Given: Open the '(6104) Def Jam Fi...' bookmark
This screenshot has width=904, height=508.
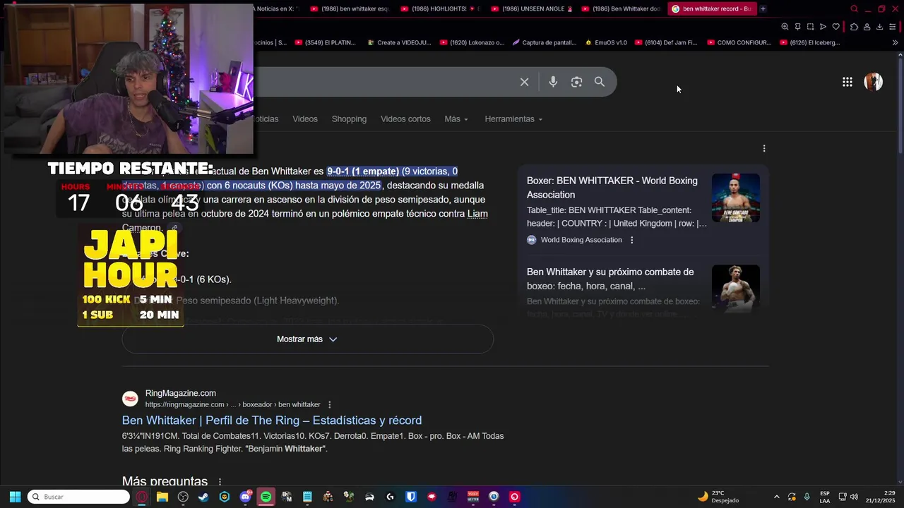Looking at the screenshot, I should 667,42.
